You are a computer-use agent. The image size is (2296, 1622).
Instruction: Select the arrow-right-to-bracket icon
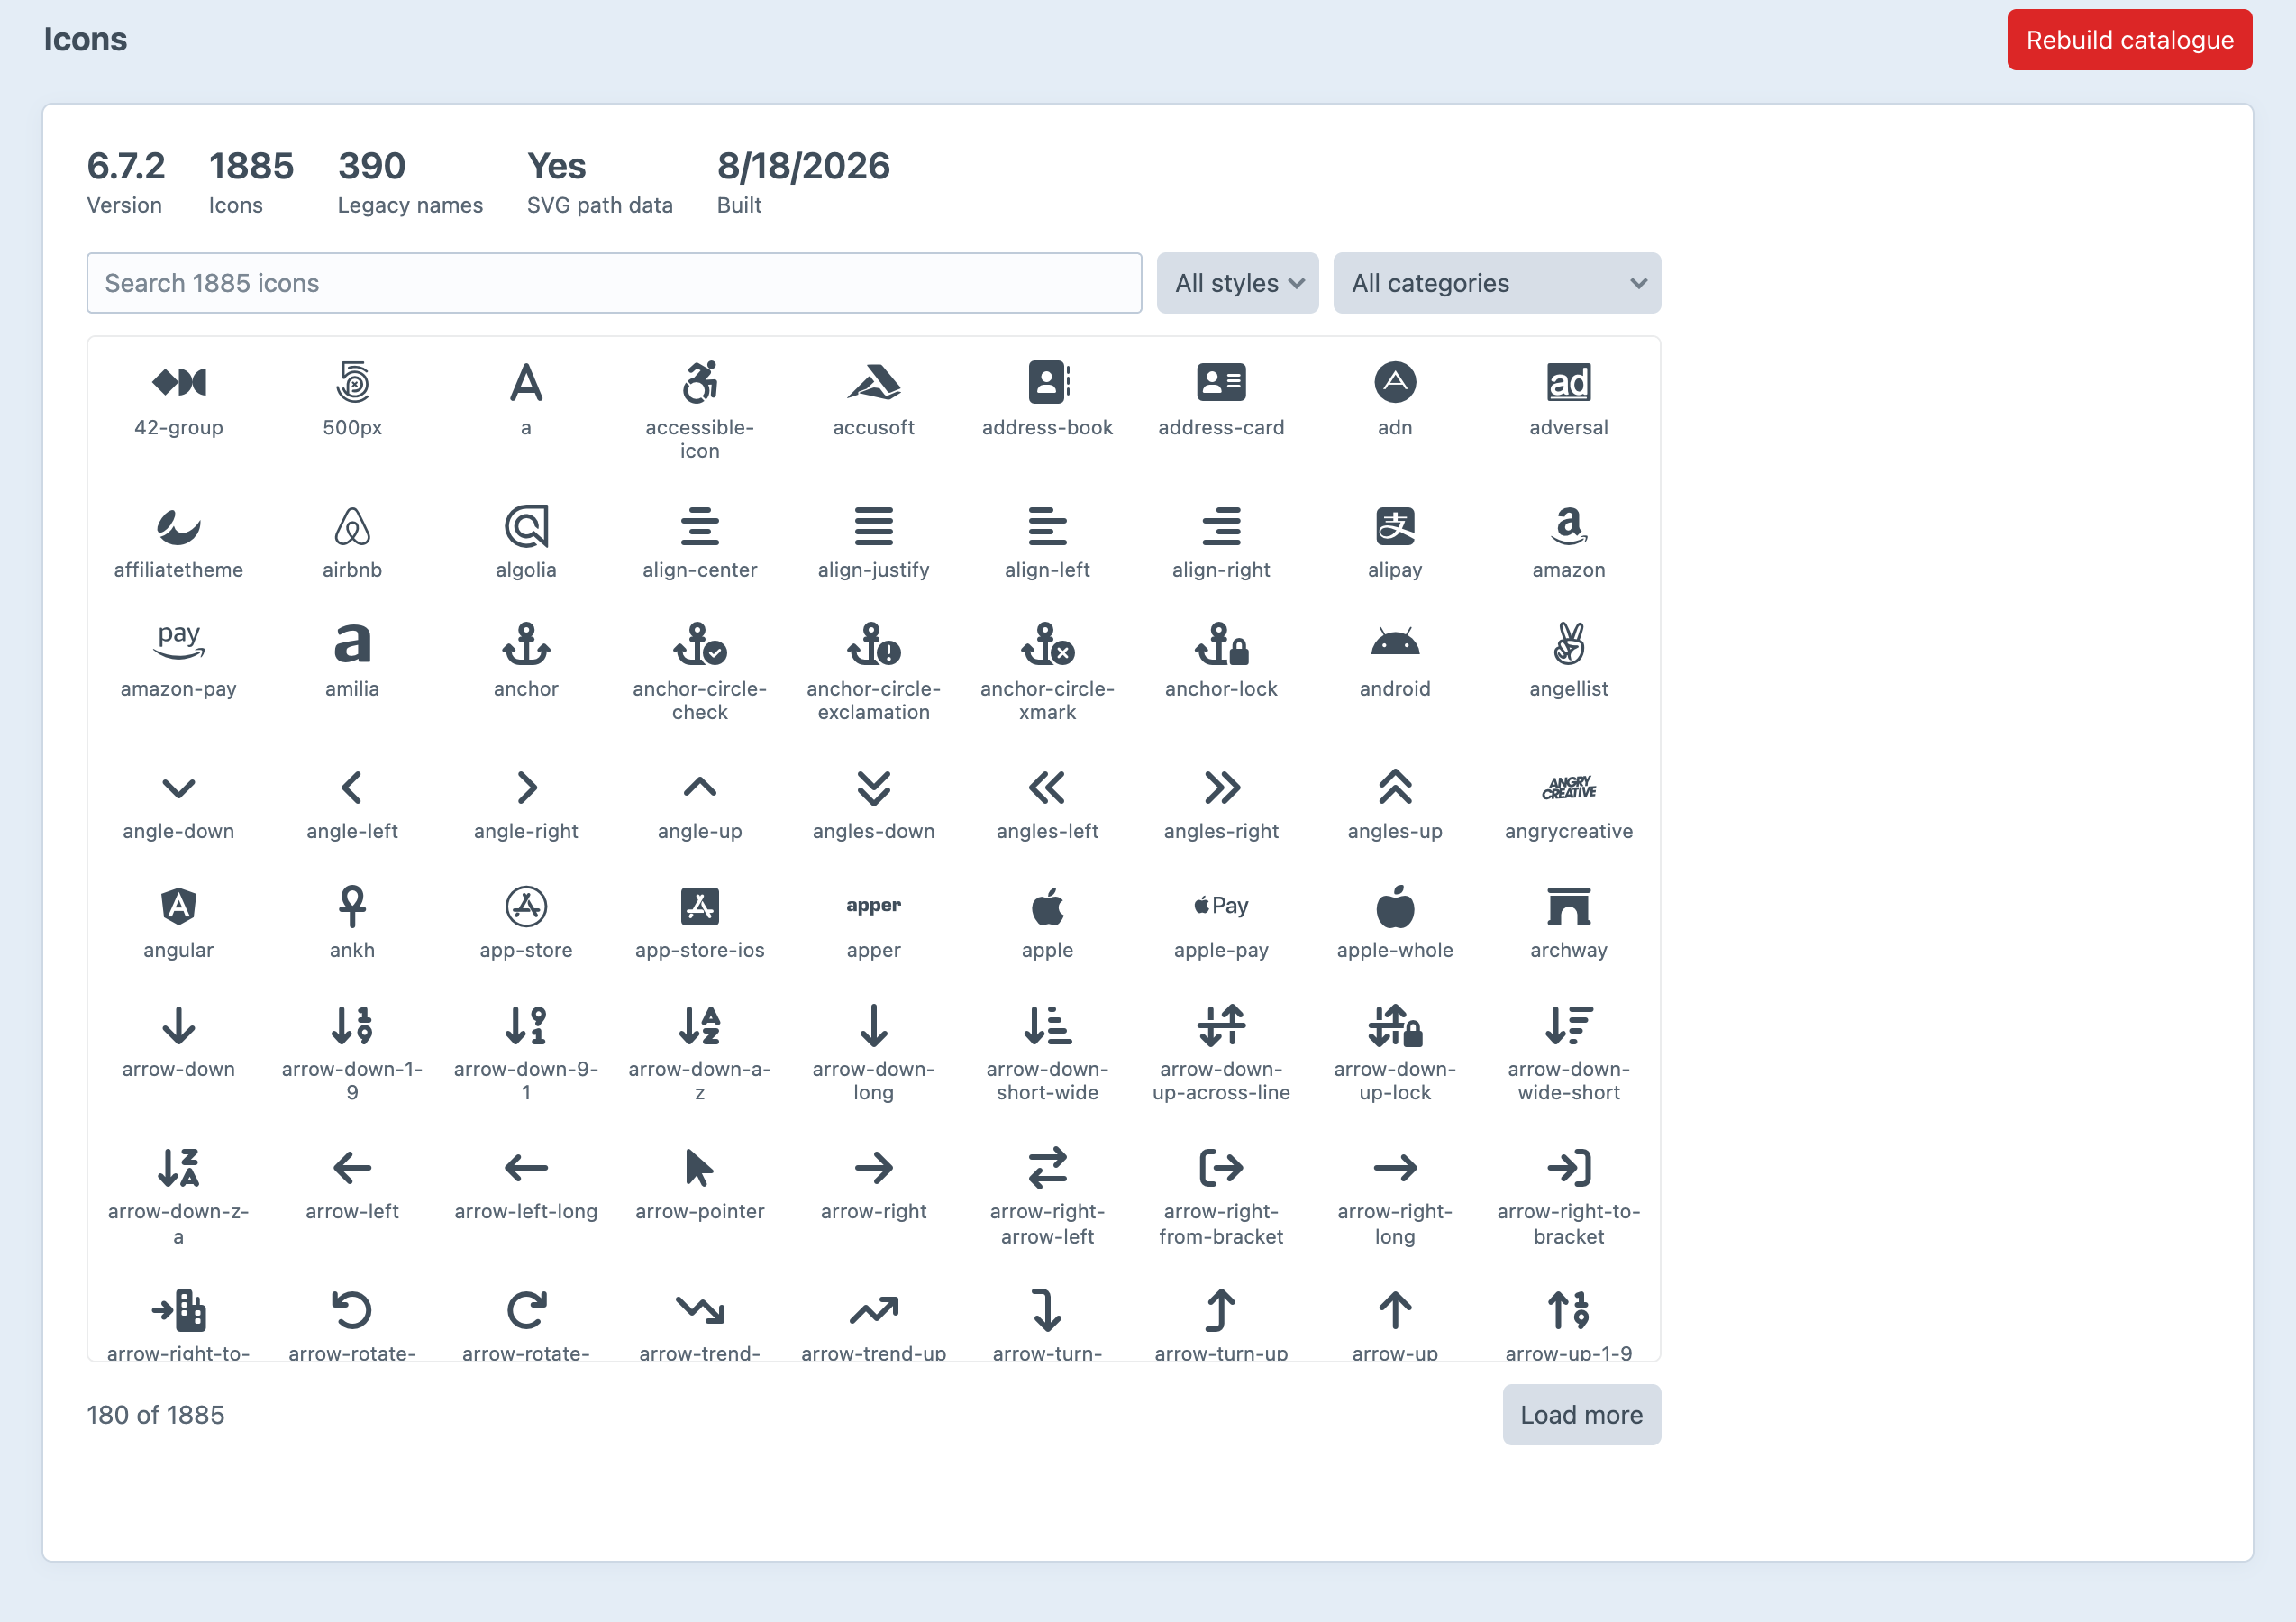[x=1568, y=1168]
